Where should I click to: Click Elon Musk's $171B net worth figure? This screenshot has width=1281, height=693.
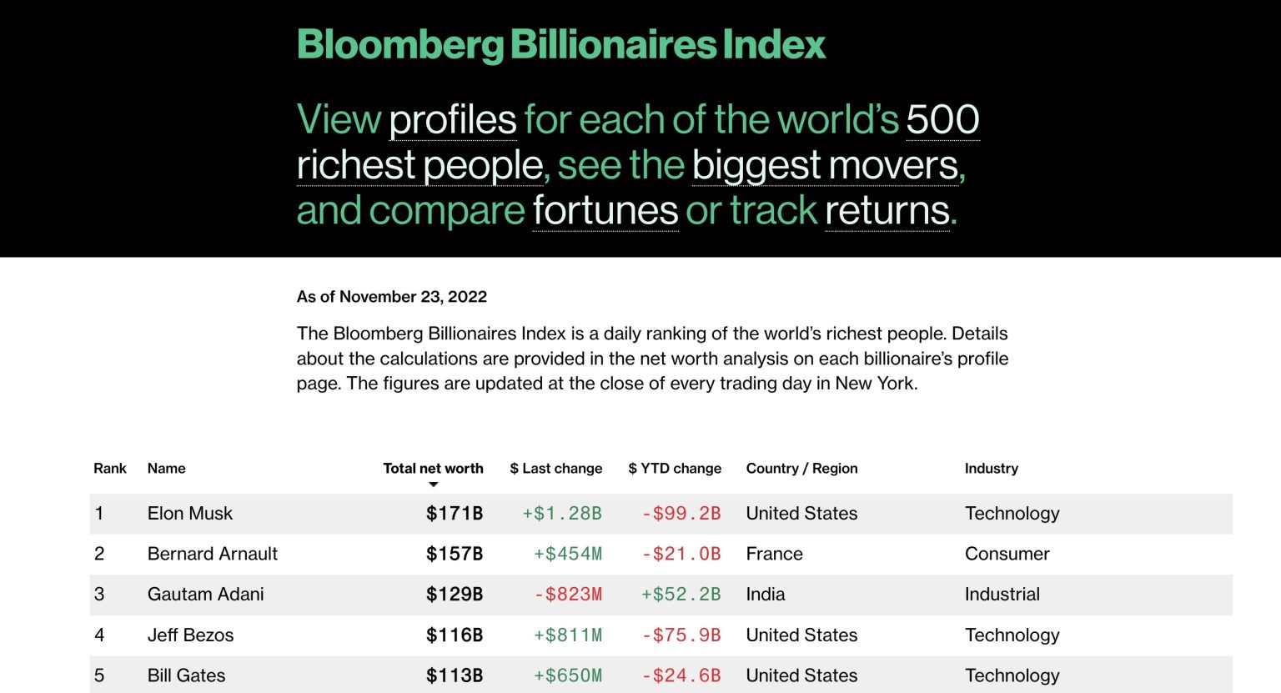click(x=455, y=514)
